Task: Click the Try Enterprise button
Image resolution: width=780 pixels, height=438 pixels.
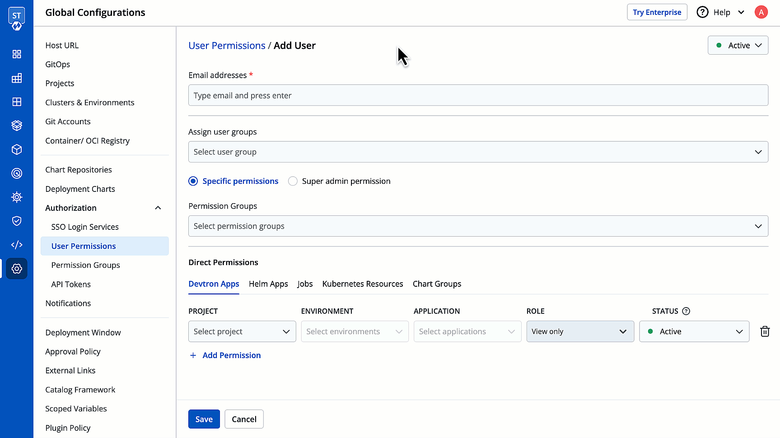Action: point(657,12)
